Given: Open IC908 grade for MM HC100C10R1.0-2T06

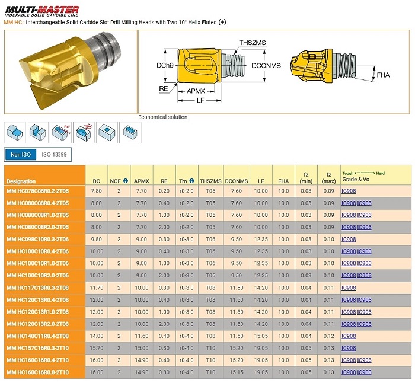Looking at the screenshot, I should point(349,263).
